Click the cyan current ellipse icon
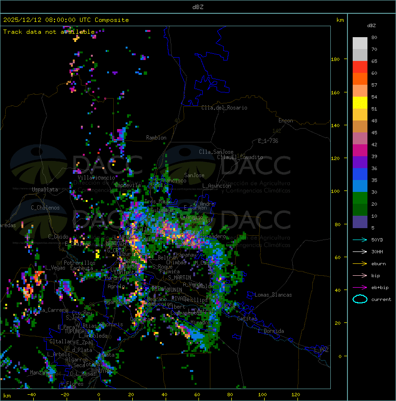 [x=360, y=299]
